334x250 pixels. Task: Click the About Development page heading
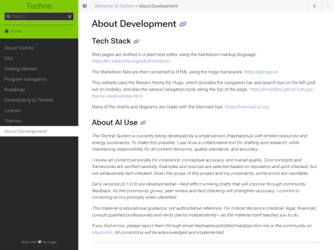(134, 24)
